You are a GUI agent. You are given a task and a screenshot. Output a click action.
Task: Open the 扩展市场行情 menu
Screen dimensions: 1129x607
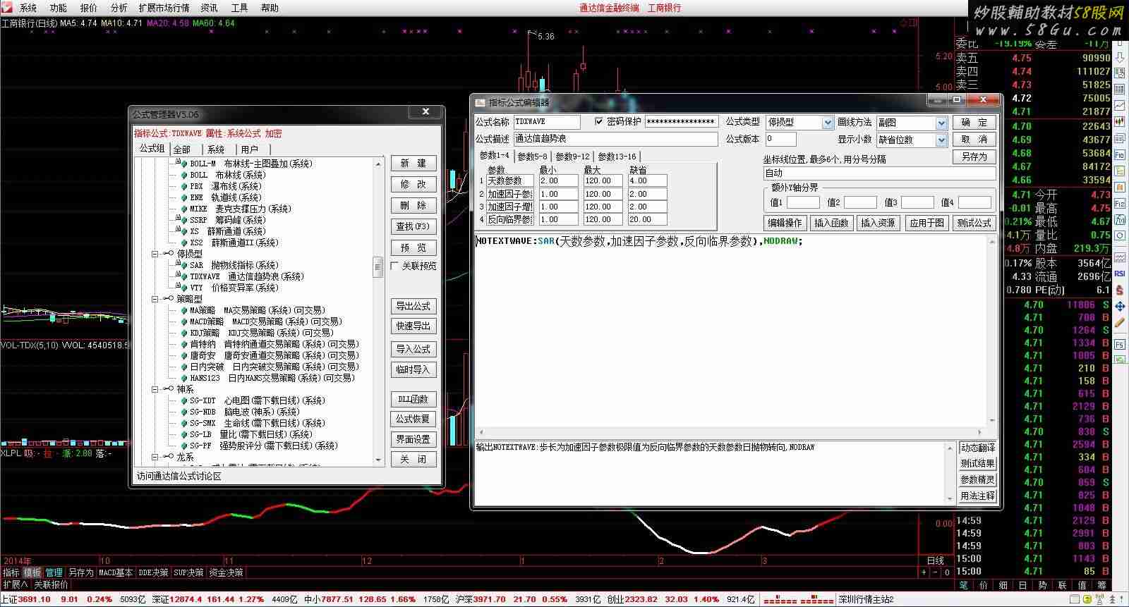[x=164, y=8]
